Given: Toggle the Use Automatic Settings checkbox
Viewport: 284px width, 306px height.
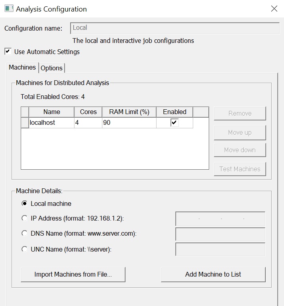Looking at the screenshot, I should pyautogui.click(x=8, y=52).
